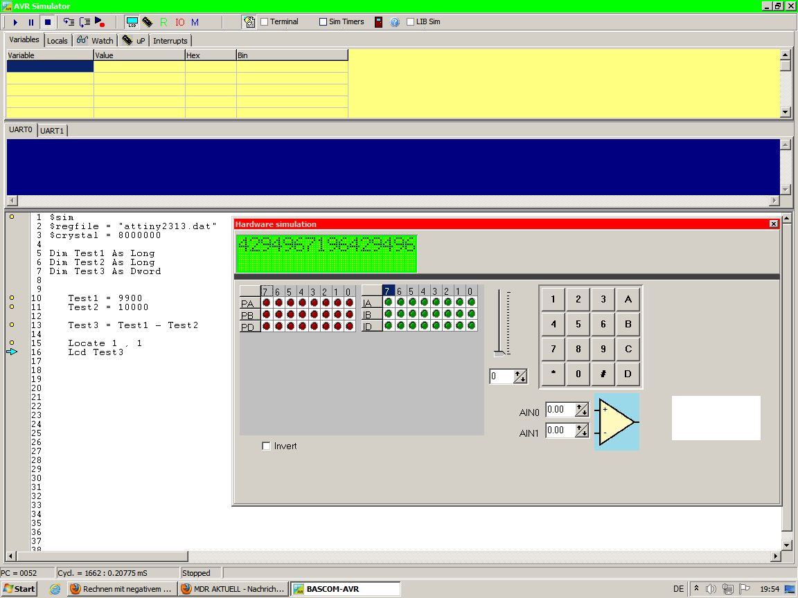Click the current-line arrow at line 16
Screen dimensions: 798x598
pos(12,352)
